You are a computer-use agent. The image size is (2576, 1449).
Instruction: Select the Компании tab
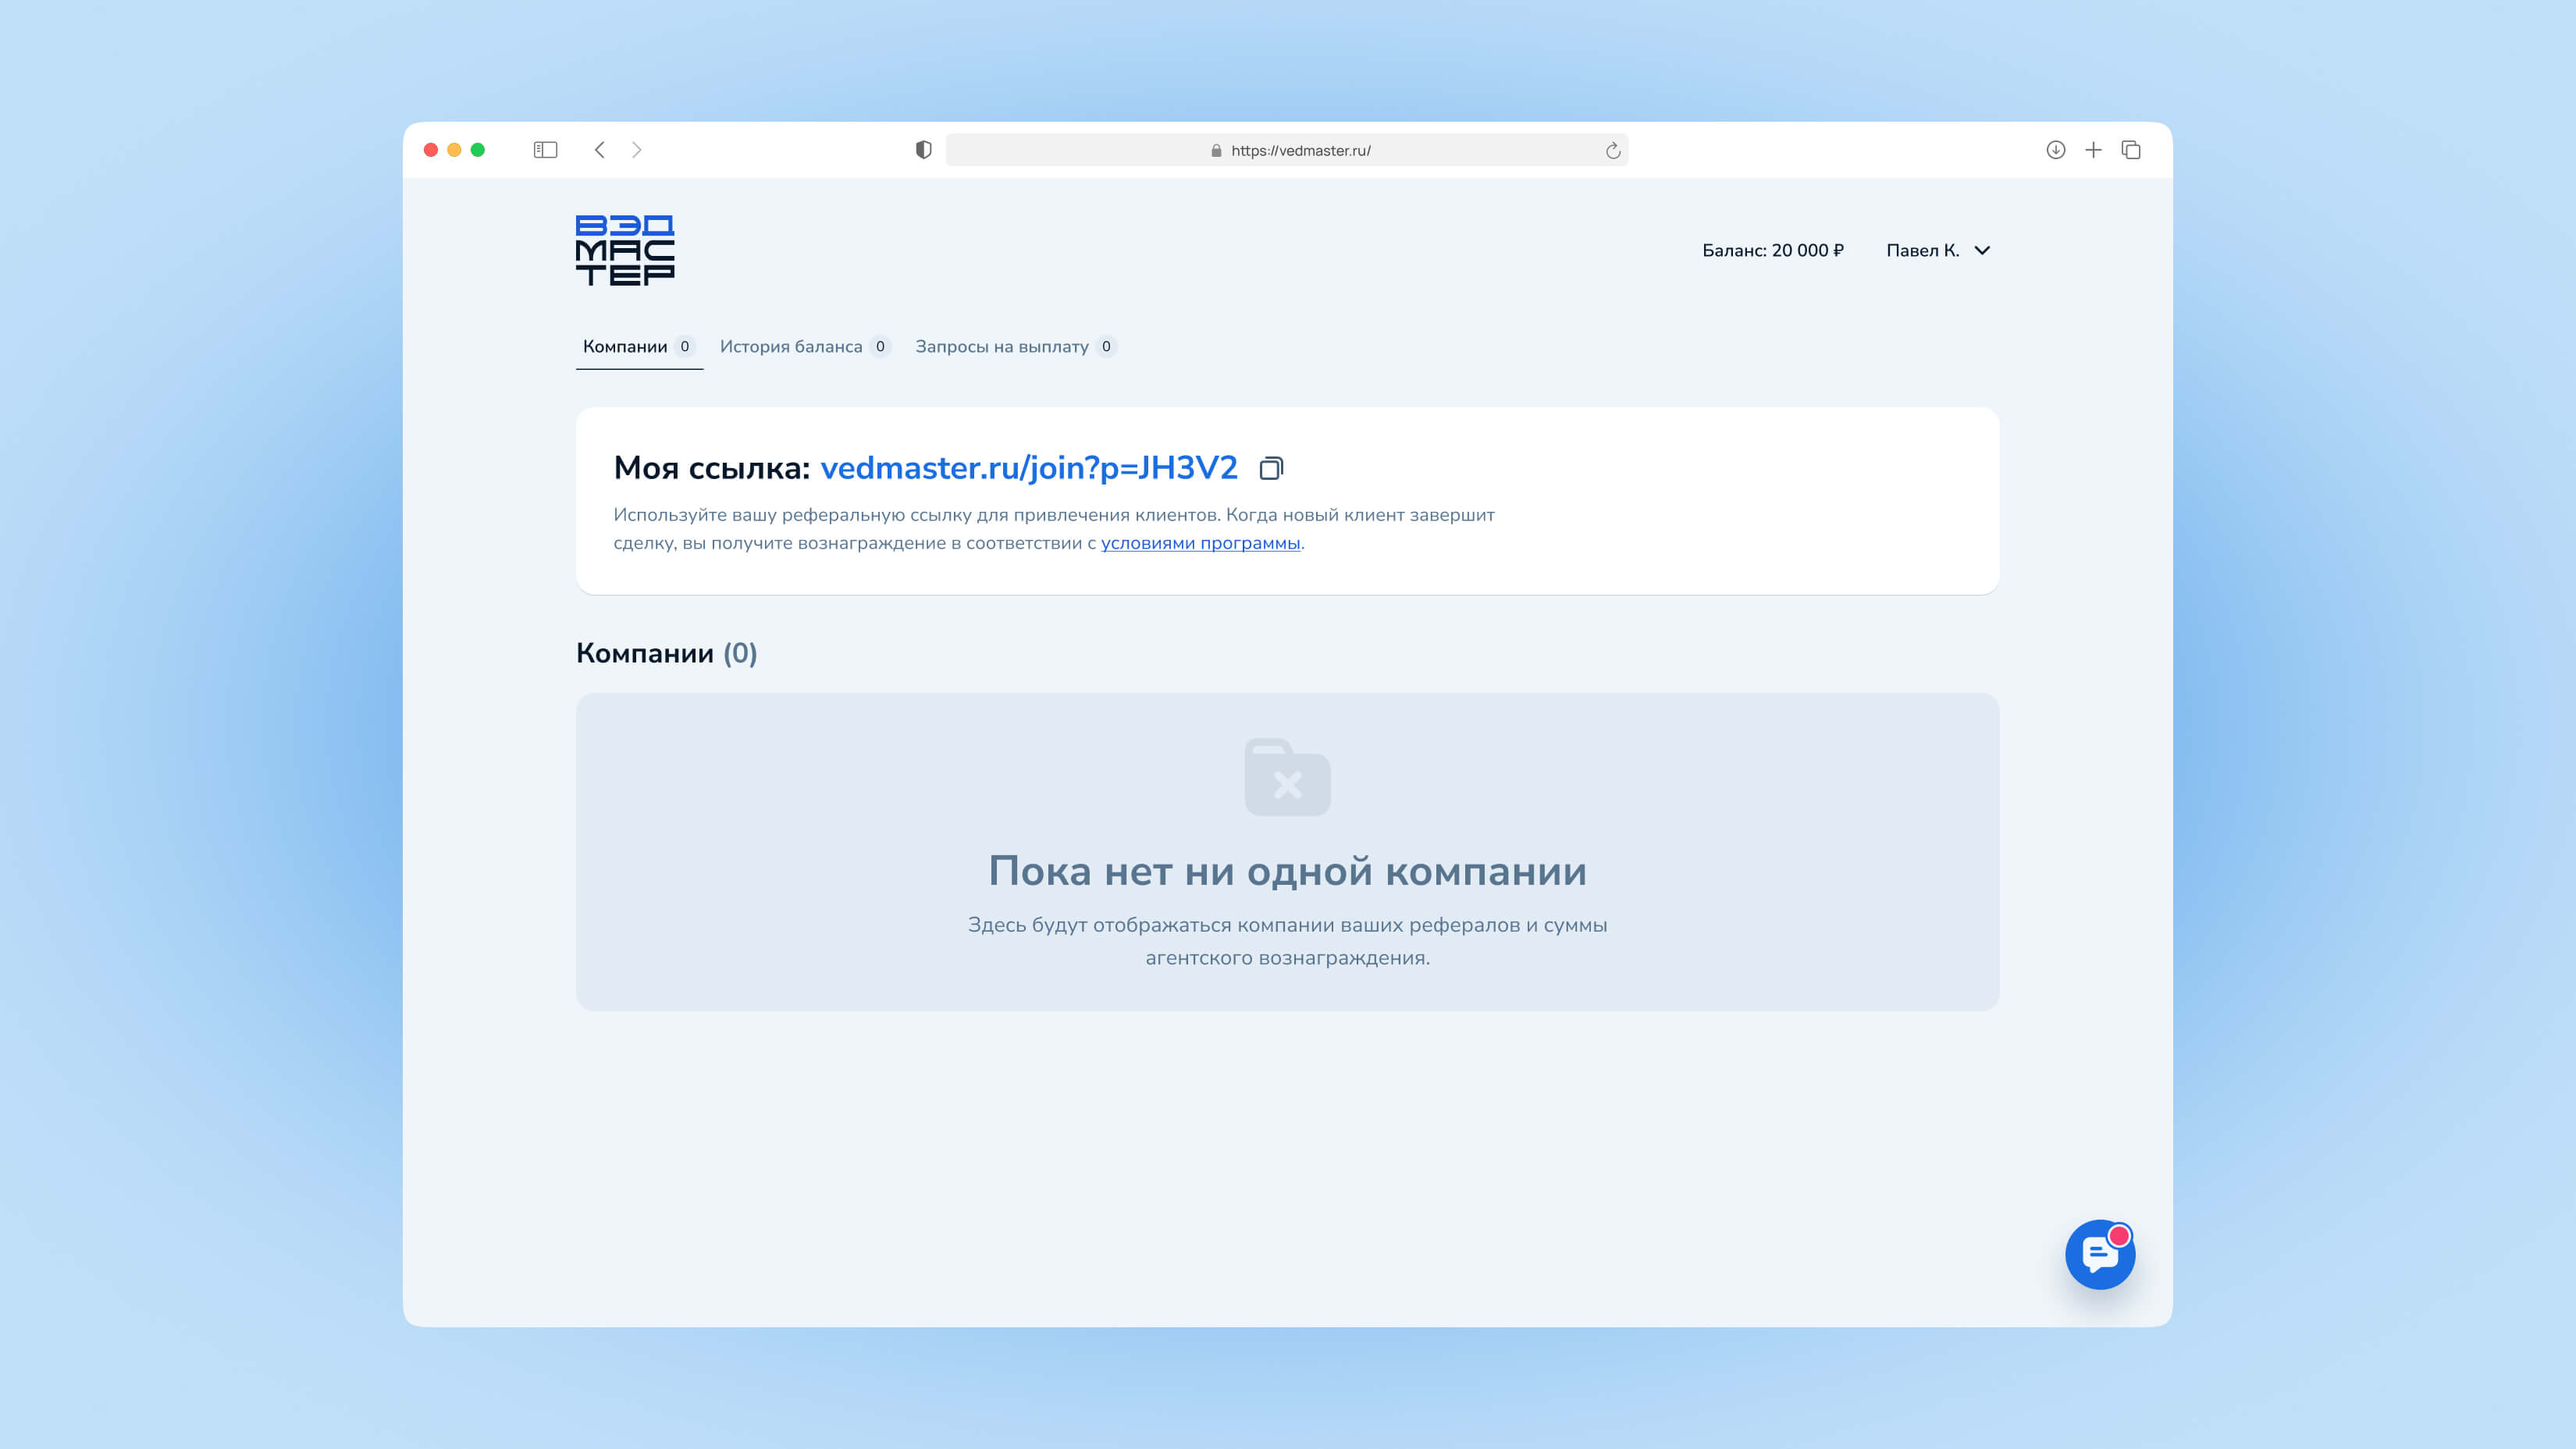click(x=625, y=346)
